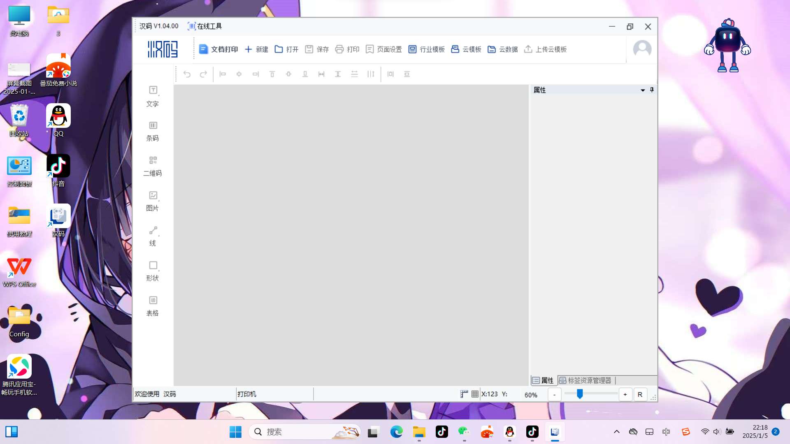
Task: Click the equal vertical spacing icon
Action: (354, 74)
